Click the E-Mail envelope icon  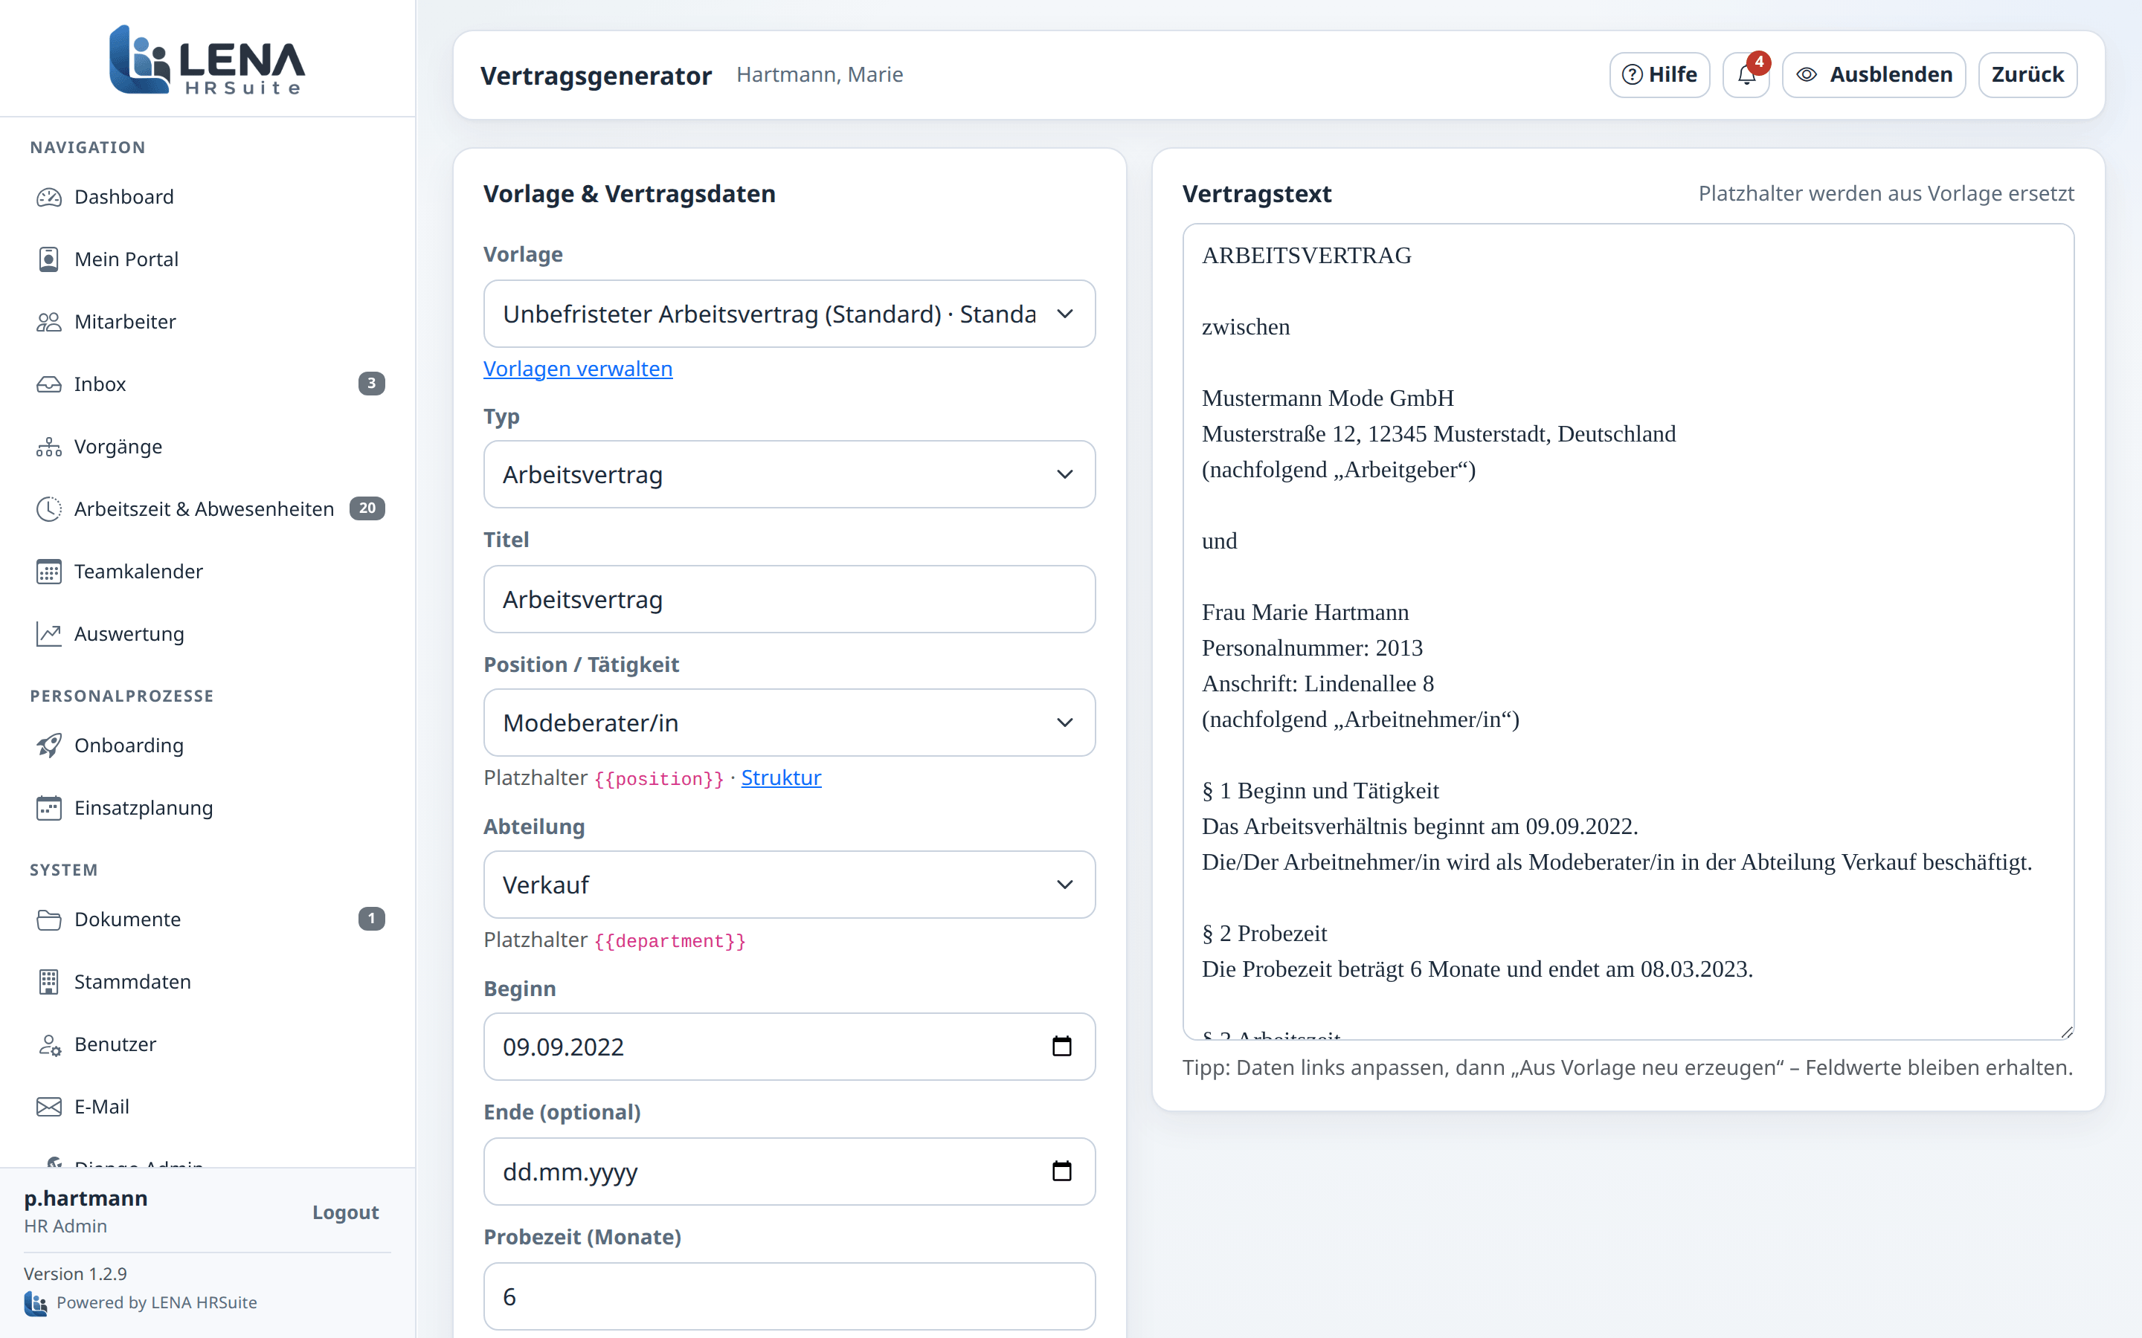click(48, 1106)
